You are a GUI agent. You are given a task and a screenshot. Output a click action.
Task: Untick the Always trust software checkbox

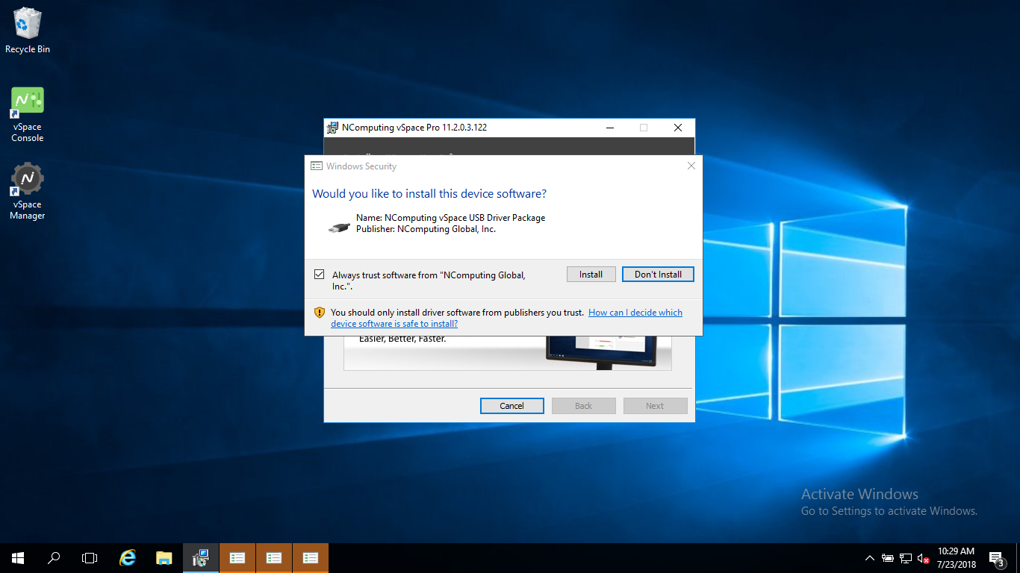pos(320,275)
